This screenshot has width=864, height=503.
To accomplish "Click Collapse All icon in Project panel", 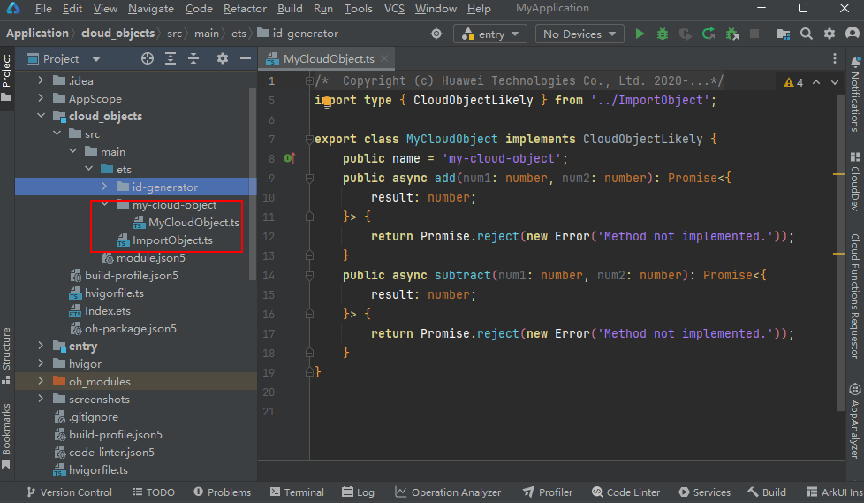I will click(193, 58).
